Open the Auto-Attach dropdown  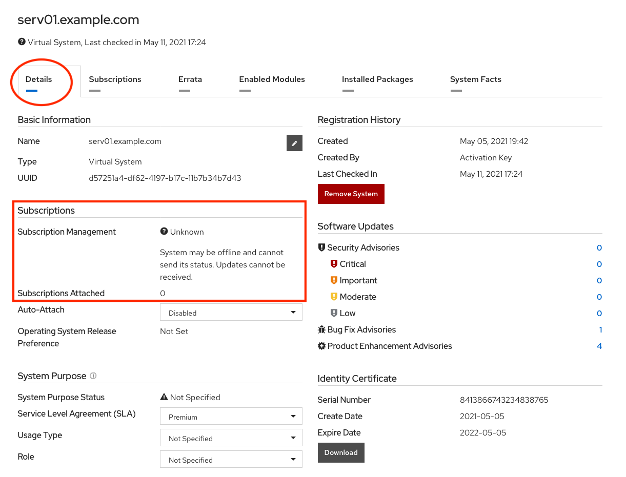click(x=231, y=313)
